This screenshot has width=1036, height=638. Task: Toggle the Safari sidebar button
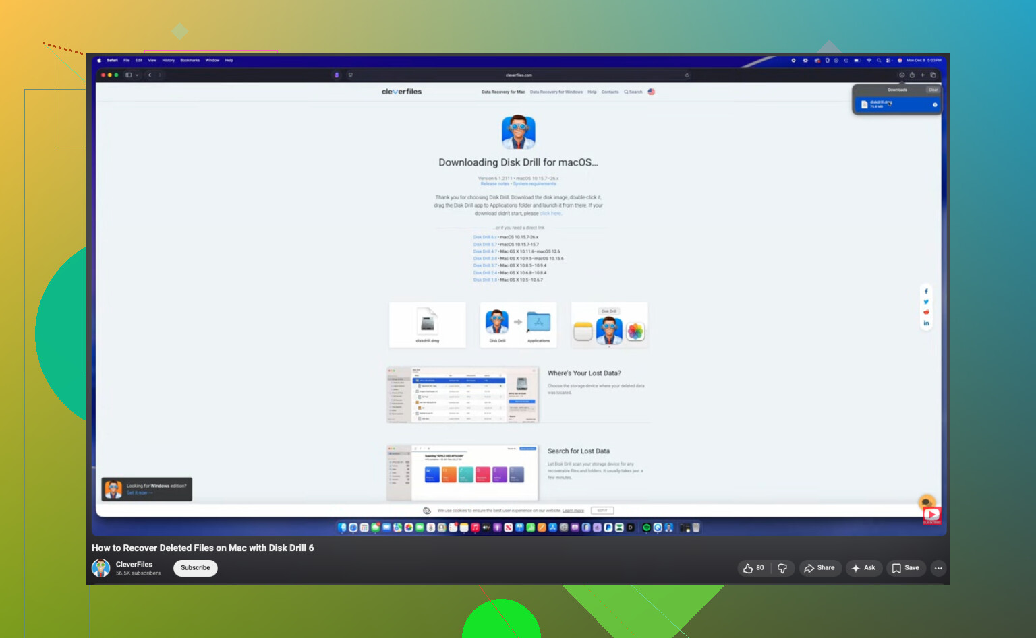(128, 75)
